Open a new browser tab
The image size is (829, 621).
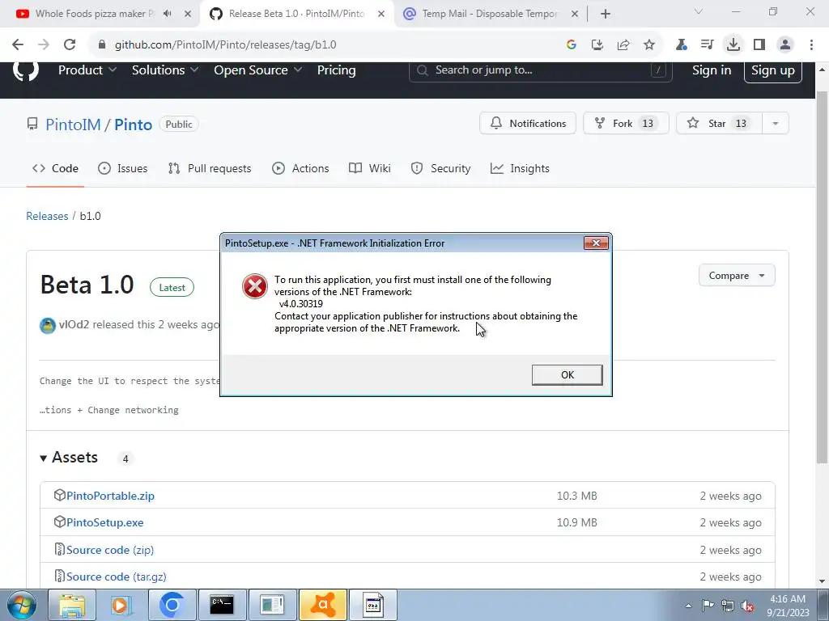point(606,14)
